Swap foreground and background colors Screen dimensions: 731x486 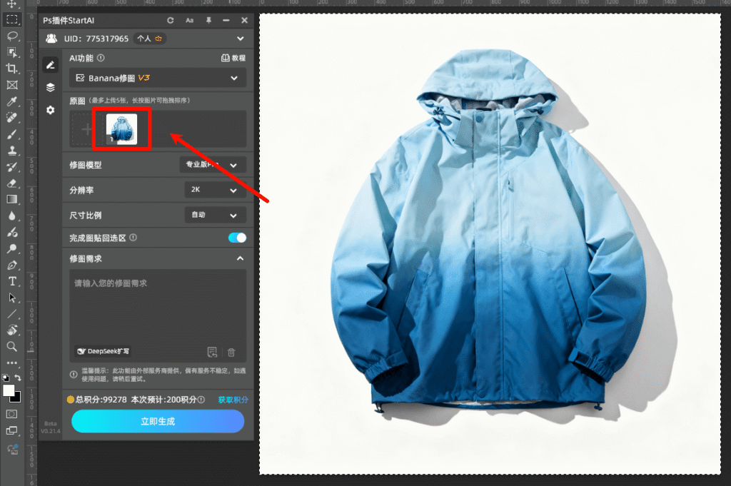coord(19,378)
